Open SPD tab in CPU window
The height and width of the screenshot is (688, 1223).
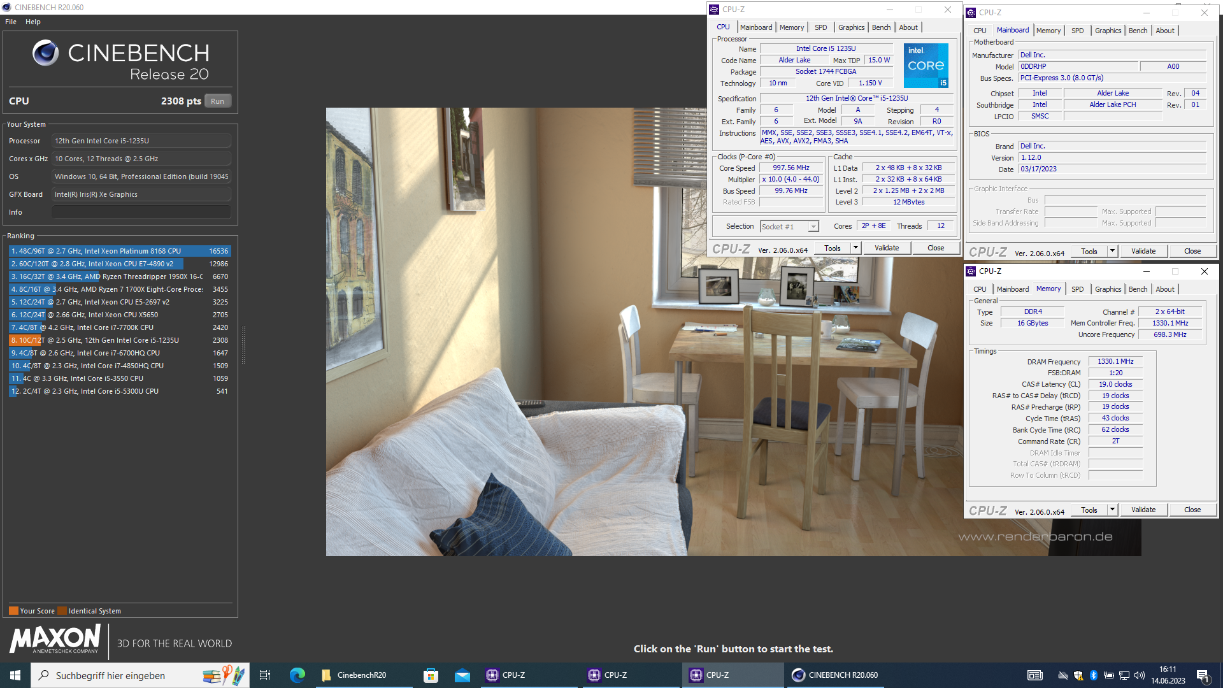(821, 27)
